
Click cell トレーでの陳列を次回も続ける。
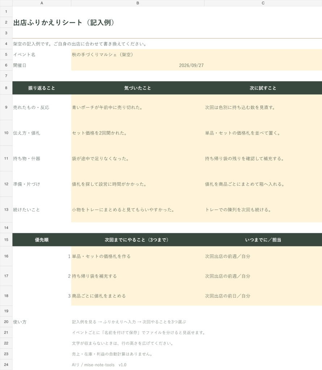point(263,210)
